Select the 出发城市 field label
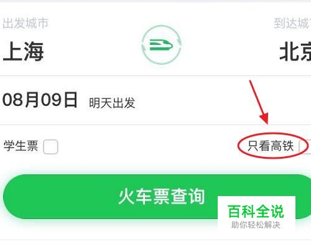The image size is (311, 249). [x=26, y=23]
